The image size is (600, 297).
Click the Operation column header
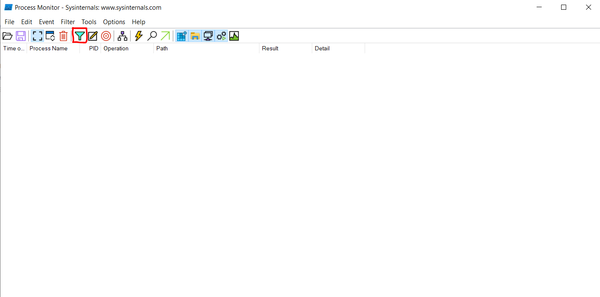click(x=127, y=48)
